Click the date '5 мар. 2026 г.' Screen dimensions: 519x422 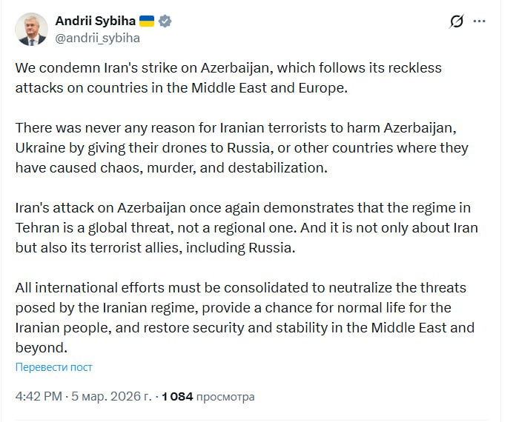111,396
